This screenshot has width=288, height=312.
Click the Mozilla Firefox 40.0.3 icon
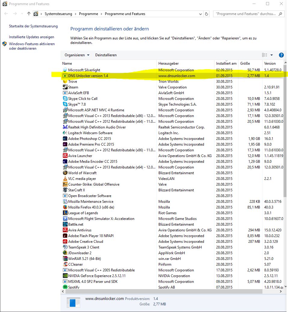click(65, 207)
